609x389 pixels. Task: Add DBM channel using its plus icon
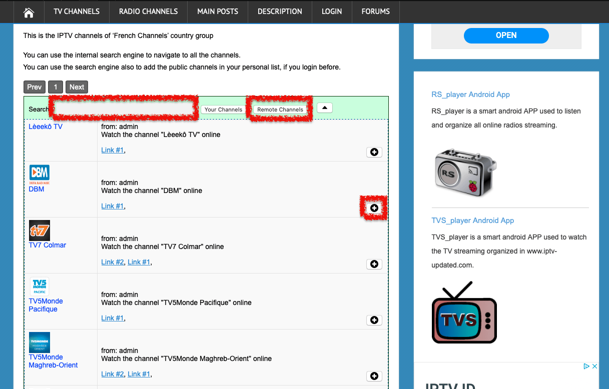[374, 207]
